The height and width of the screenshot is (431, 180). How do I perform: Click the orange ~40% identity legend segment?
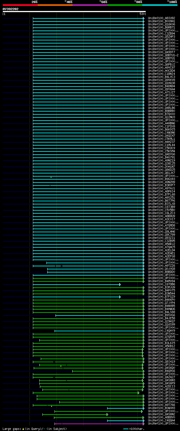click(x=55, y=5)
